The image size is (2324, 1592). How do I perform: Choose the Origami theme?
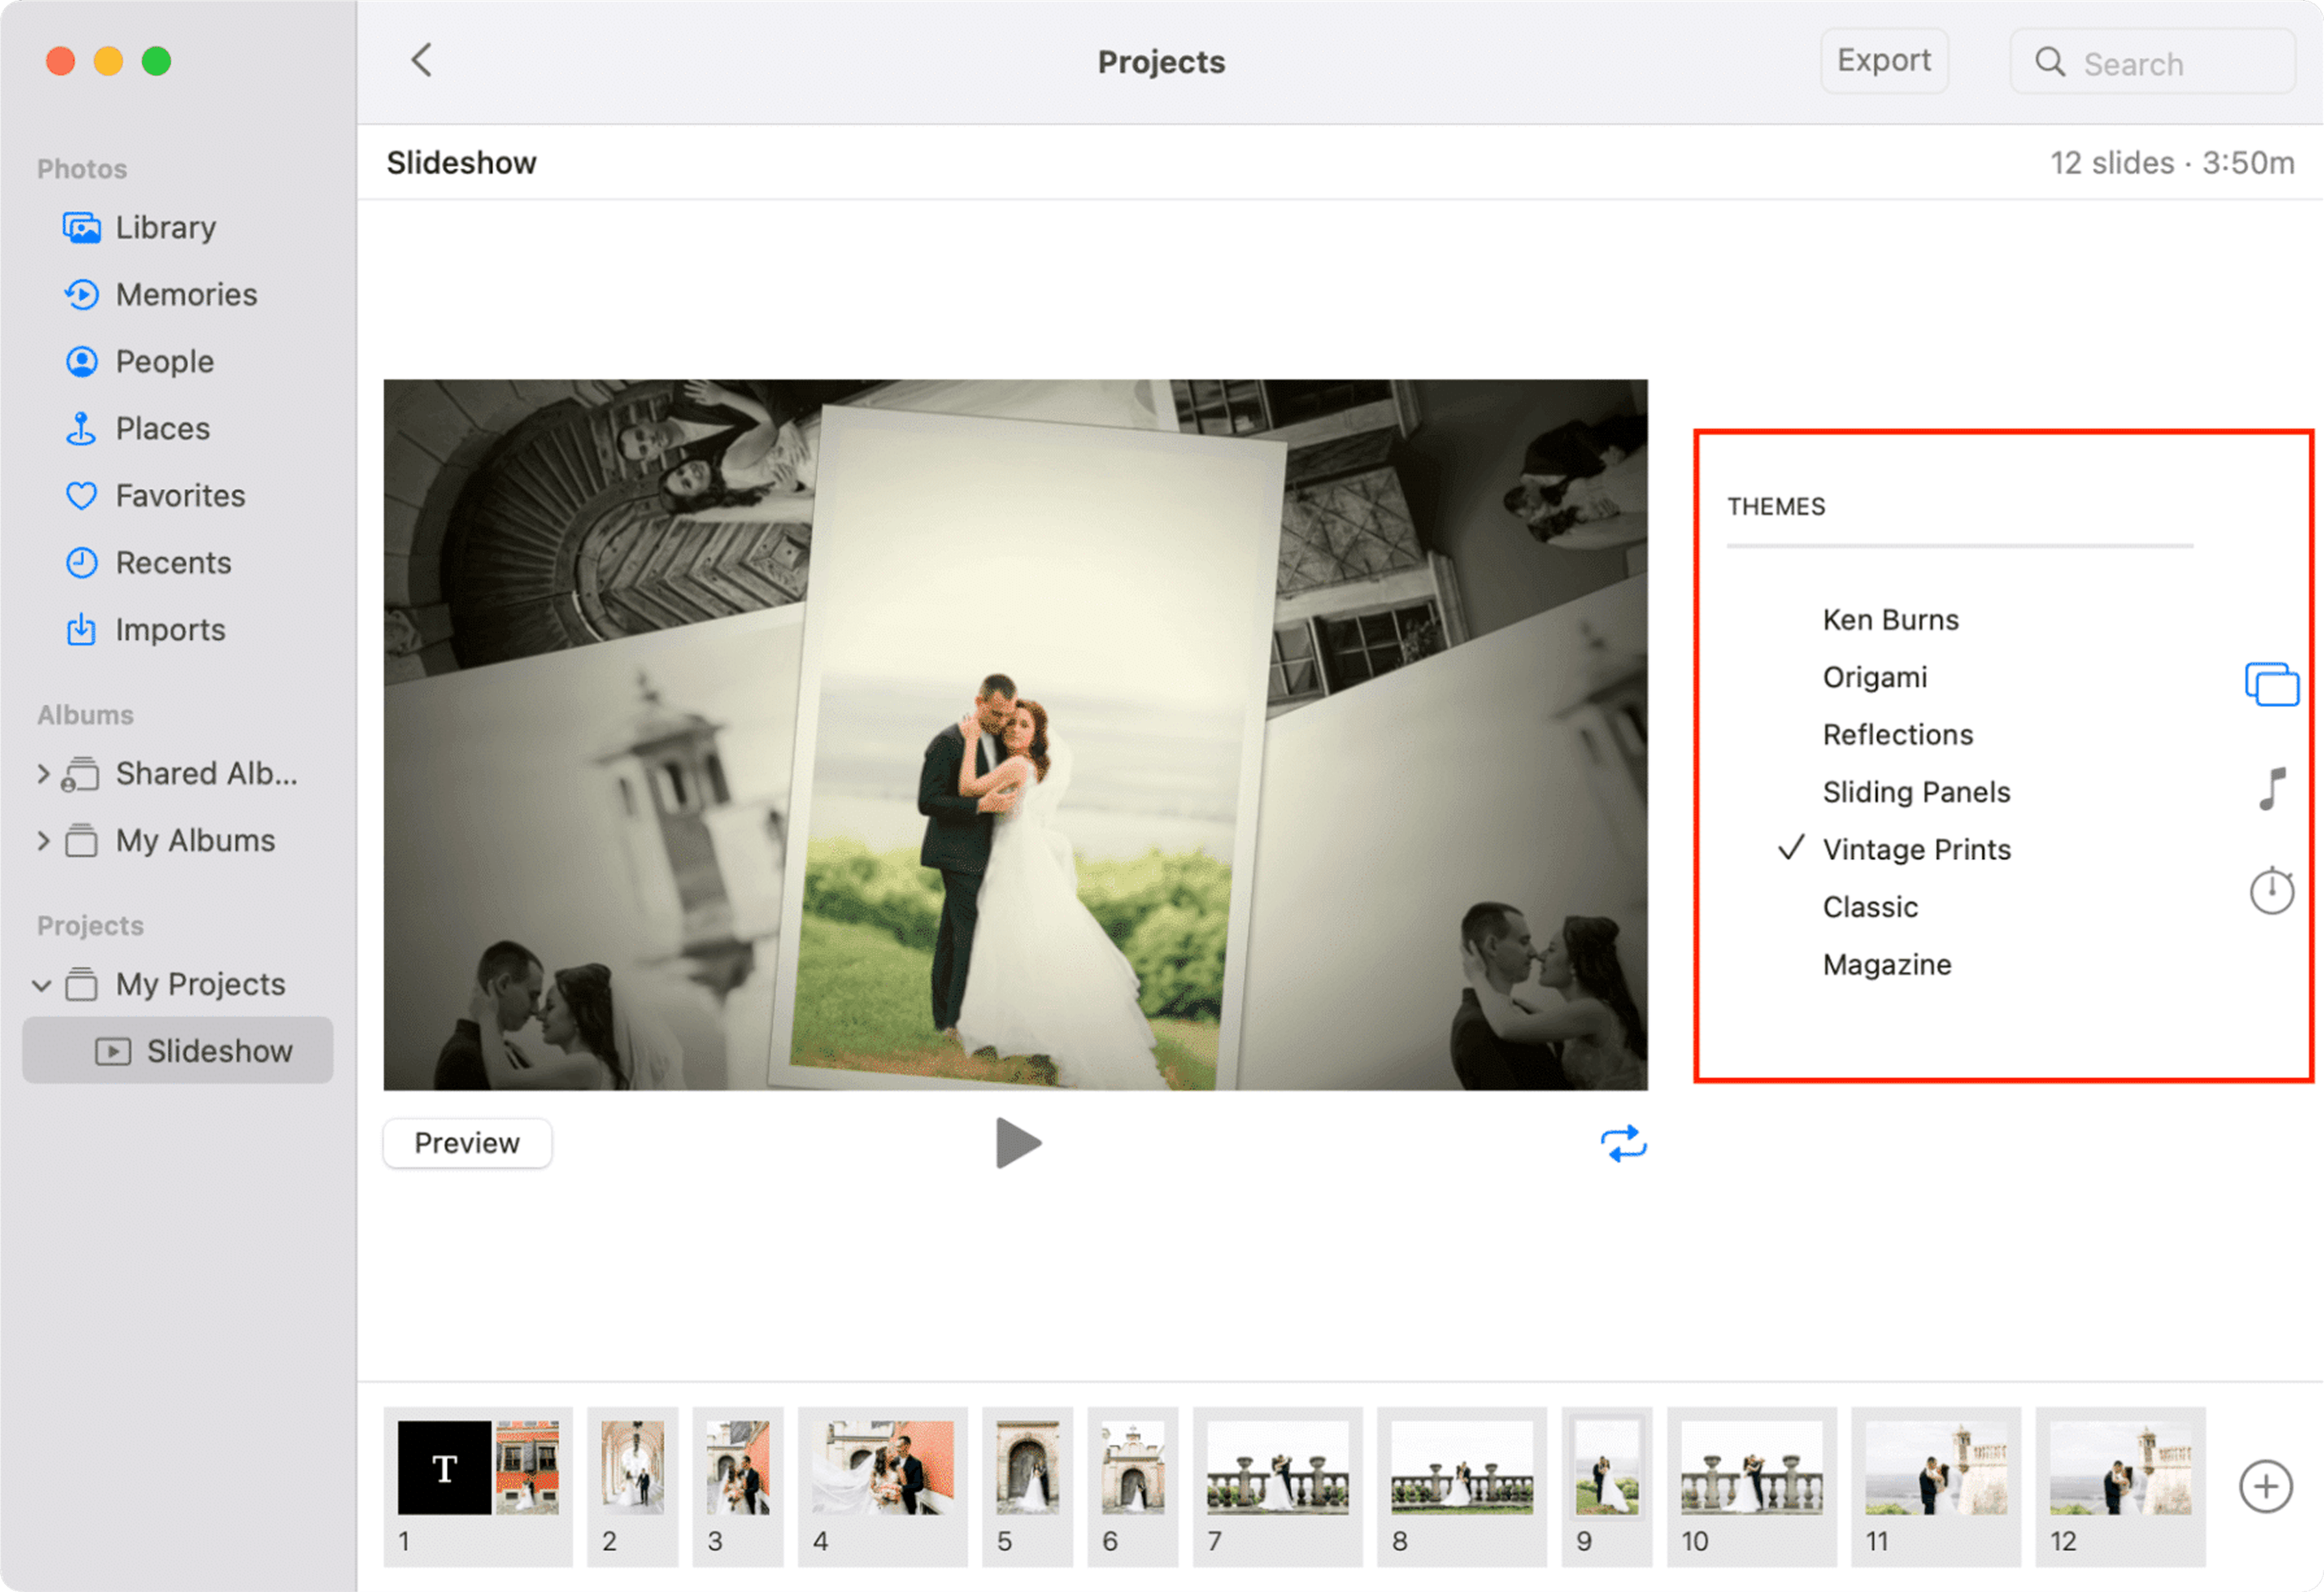1875,678
